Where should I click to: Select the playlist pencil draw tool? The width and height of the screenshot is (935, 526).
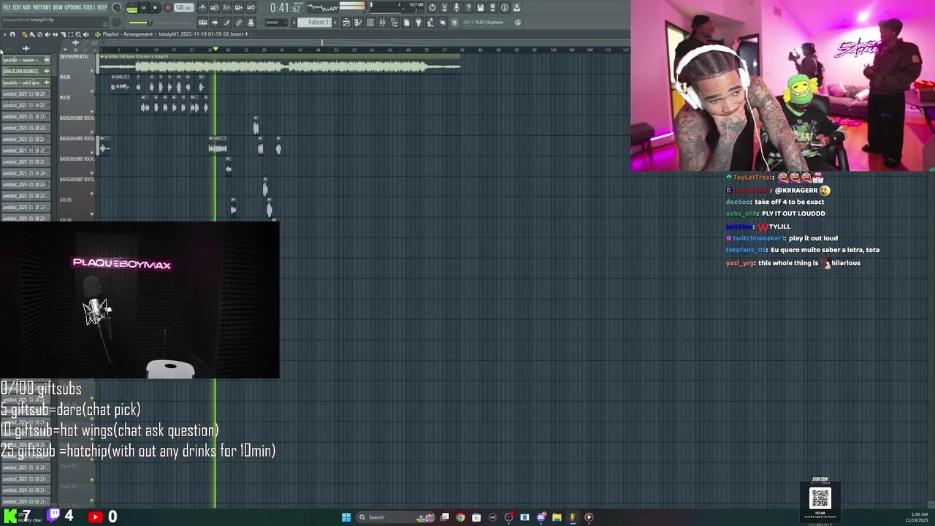[25, 34]
